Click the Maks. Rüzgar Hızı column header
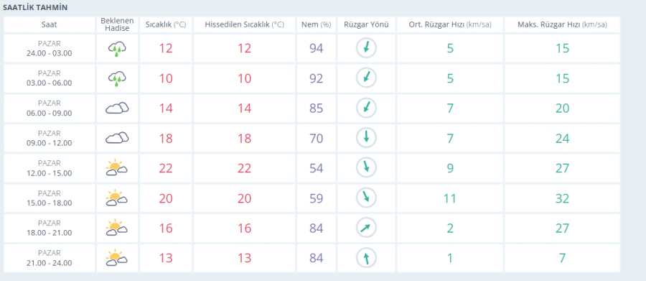The width and height of the screenshot is (646, 281). point(562,24)
